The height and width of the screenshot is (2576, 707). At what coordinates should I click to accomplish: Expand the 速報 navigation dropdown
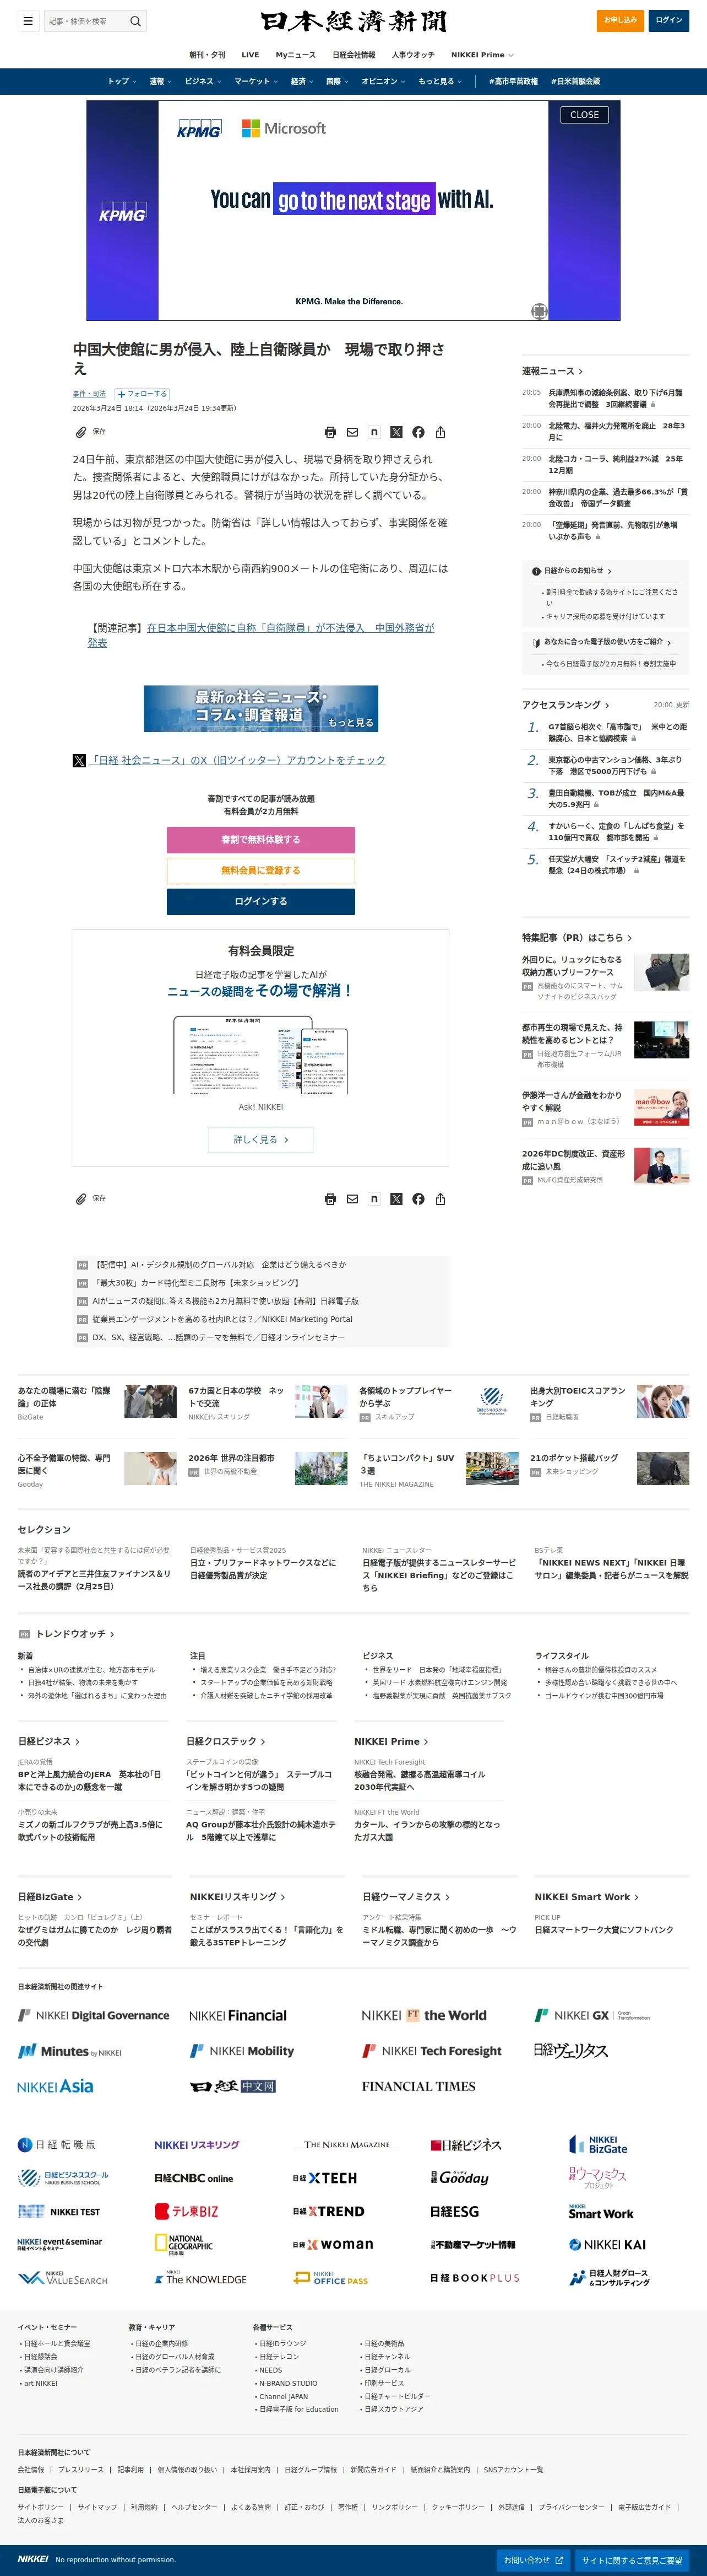[160, 82]
